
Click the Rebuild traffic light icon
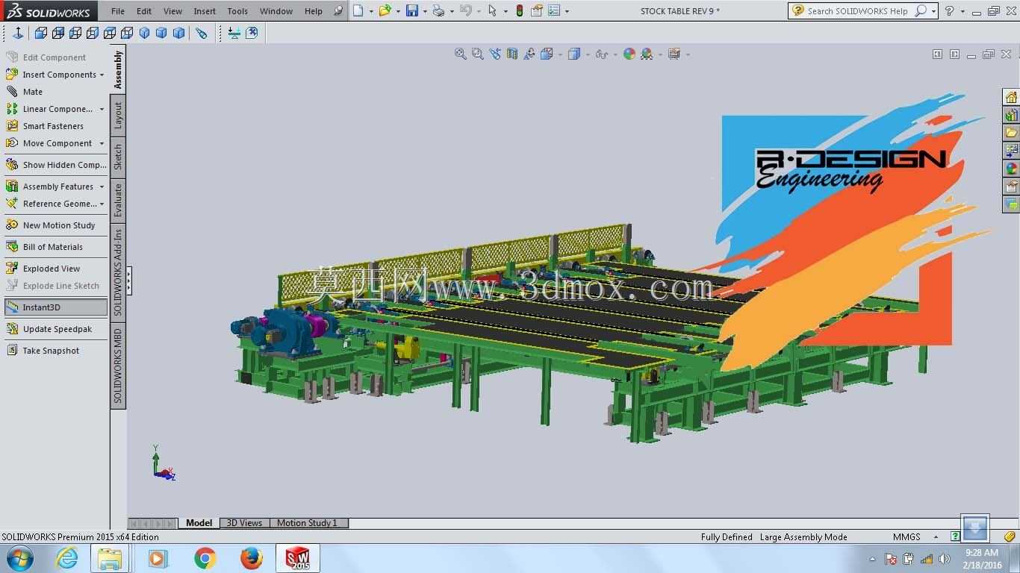pos(520,10)
